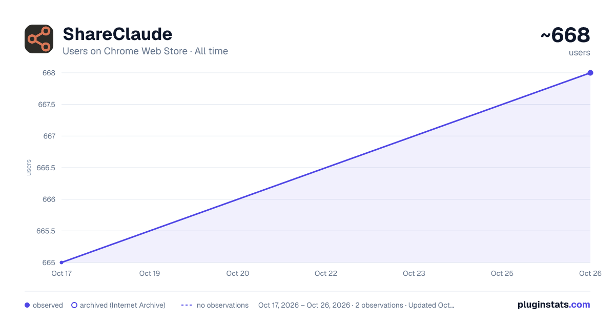Click the 665 y-axis label
Viewport: 615px width, 323px height.
[49, 263]
